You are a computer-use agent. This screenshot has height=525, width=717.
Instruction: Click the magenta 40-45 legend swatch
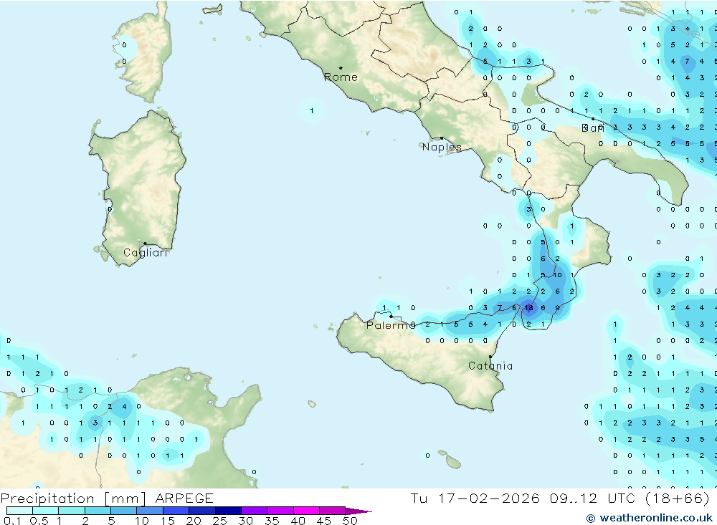tap(306, 511)
